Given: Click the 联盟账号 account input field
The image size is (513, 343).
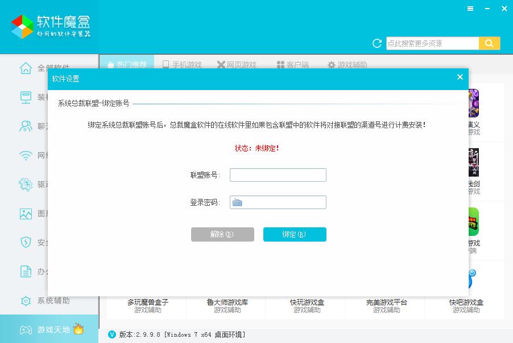Looking at the screenshot, I should [x=278, y=175].
